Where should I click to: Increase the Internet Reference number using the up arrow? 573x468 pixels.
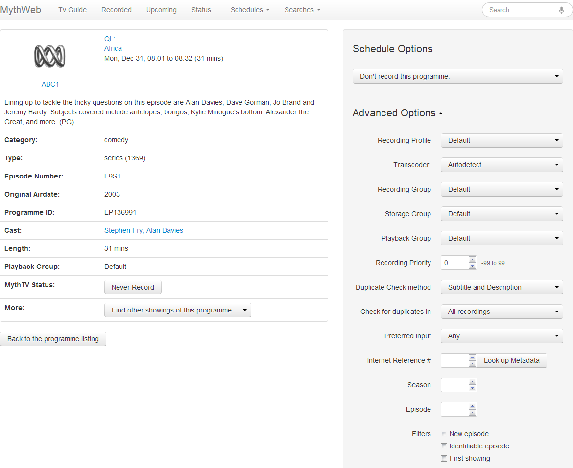click(472, 357)
